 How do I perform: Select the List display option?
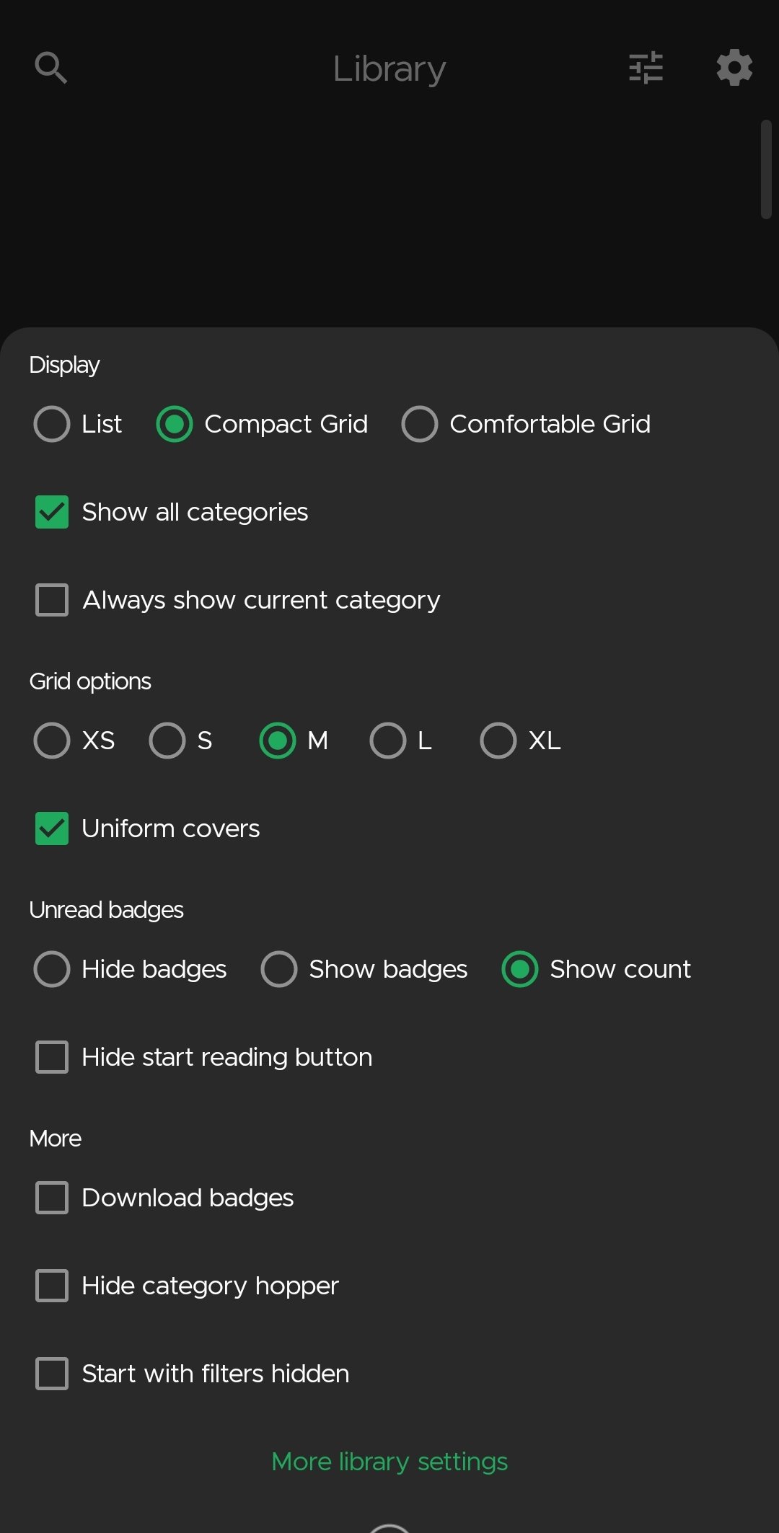pyautogui.click(x=78, y=424)
